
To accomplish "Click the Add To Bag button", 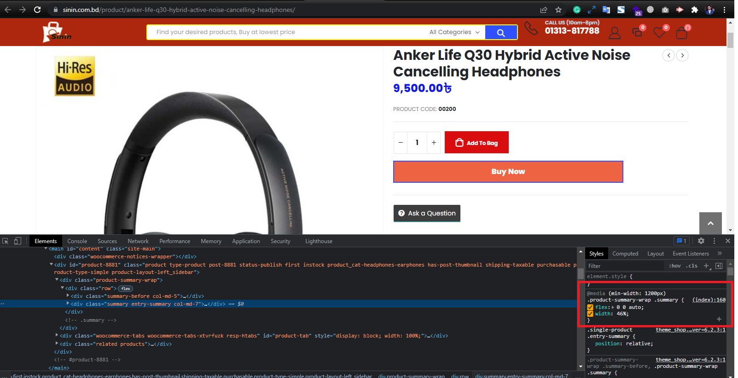I will (x=477, y=142).
